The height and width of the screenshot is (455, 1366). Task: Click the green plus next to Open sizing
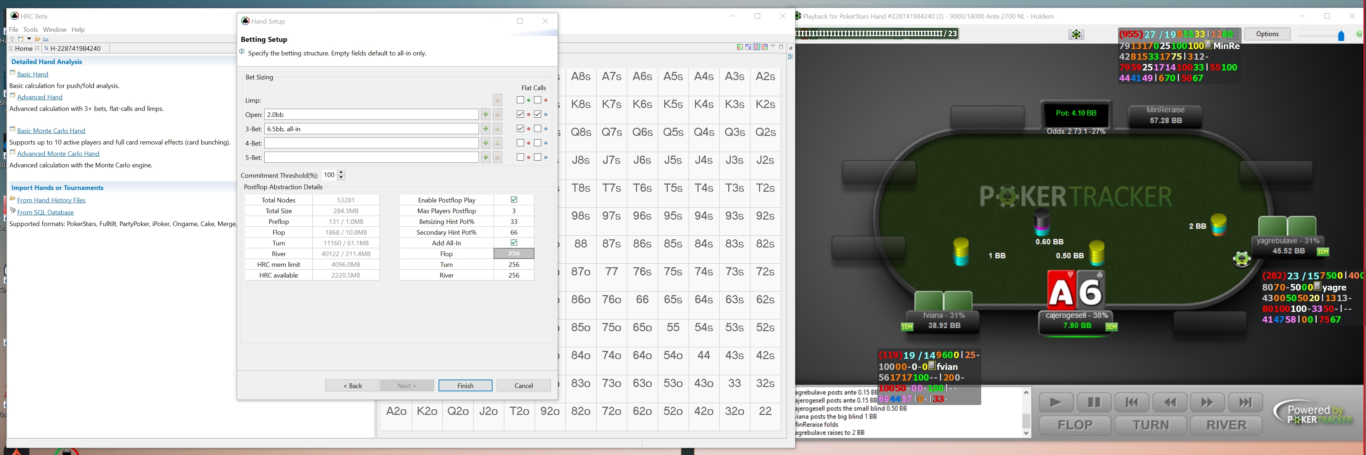point(485,114)
